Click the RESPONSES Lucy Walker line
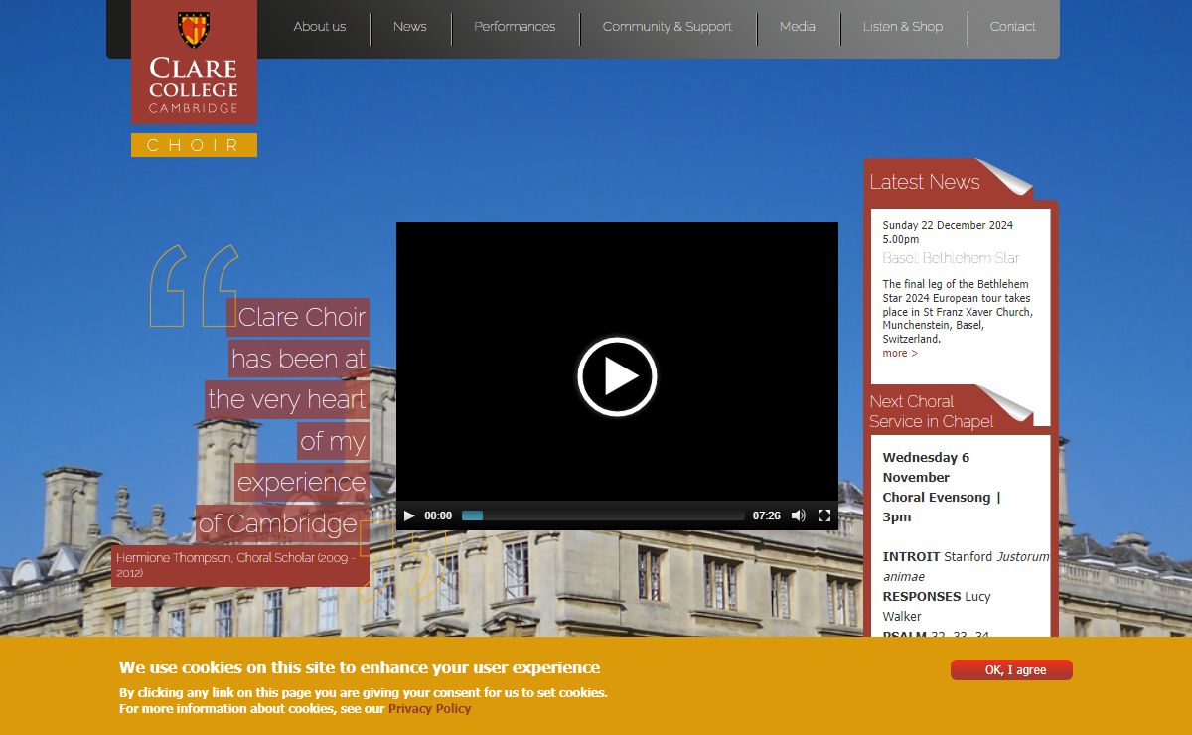 pos(937,606)
